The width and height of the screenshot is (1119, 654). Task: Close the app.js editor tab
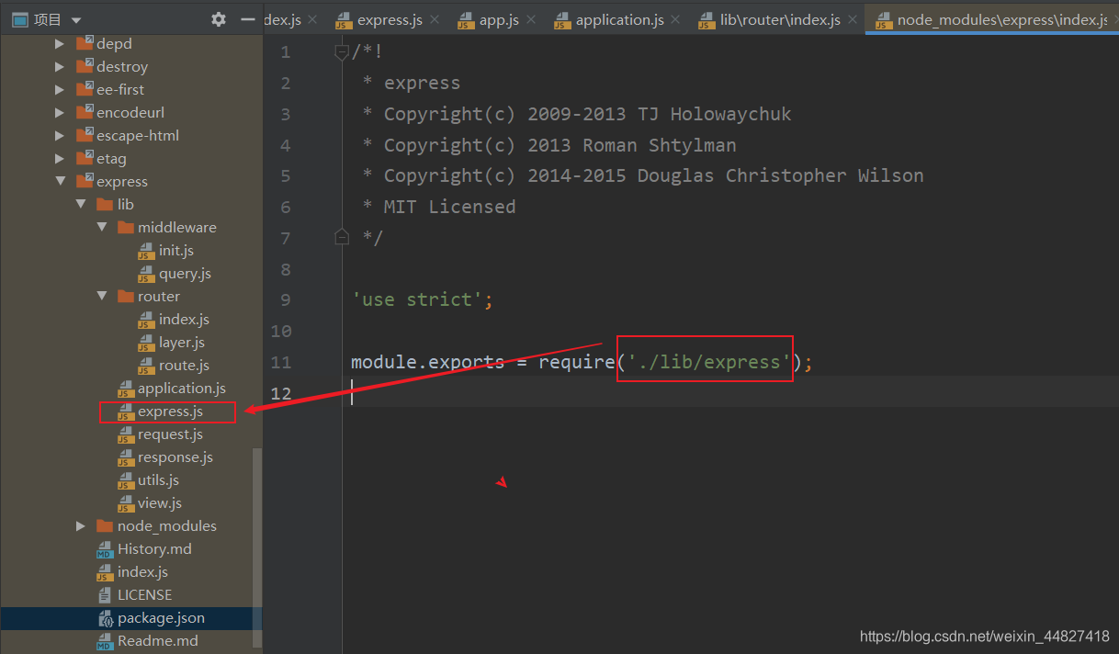(x=532, y=19)
